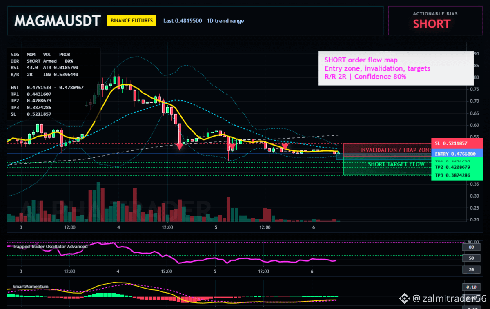Screen dimensions: 490x309
Task: Click the INV 0.5396440 value
Action: 60,74
